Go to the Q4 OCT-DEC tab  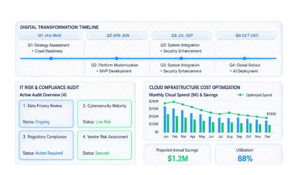(247, 36)
